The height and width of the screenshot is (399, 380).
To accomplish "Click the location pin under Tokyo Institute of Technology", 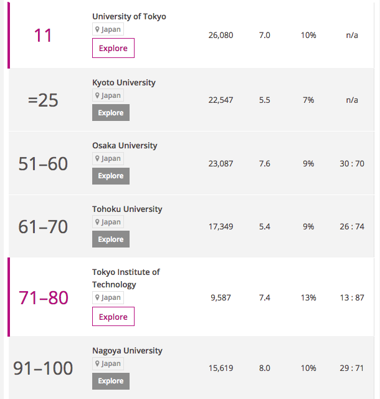I will tap(97, 297).
